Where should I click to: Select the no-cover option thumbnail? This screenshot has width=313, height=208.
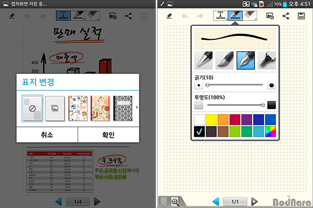(x=32, y=108)
